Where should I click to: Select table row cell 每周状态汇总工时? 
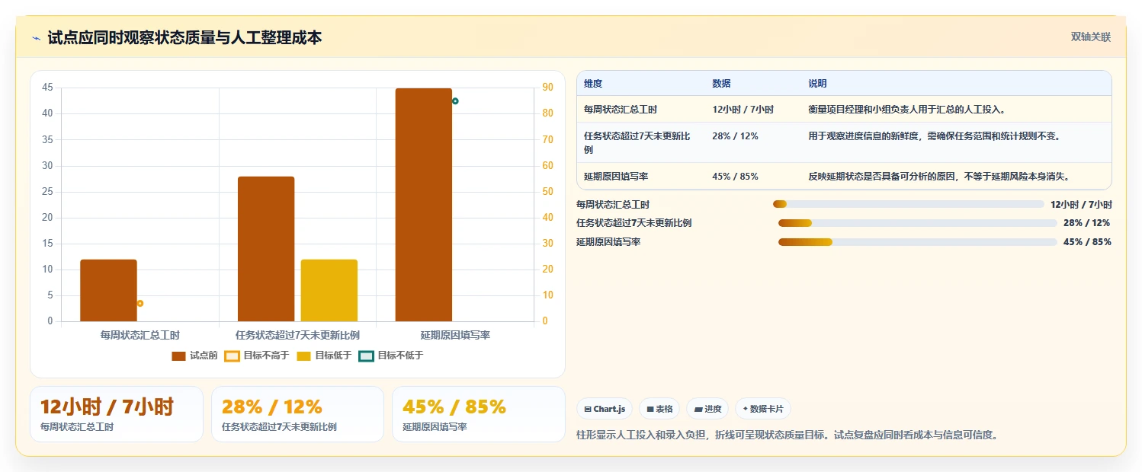click(x=621, y=110)
